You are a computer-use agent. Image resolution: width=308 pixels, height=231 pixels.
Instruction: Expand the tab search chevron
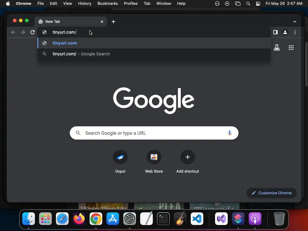point(294,22)
